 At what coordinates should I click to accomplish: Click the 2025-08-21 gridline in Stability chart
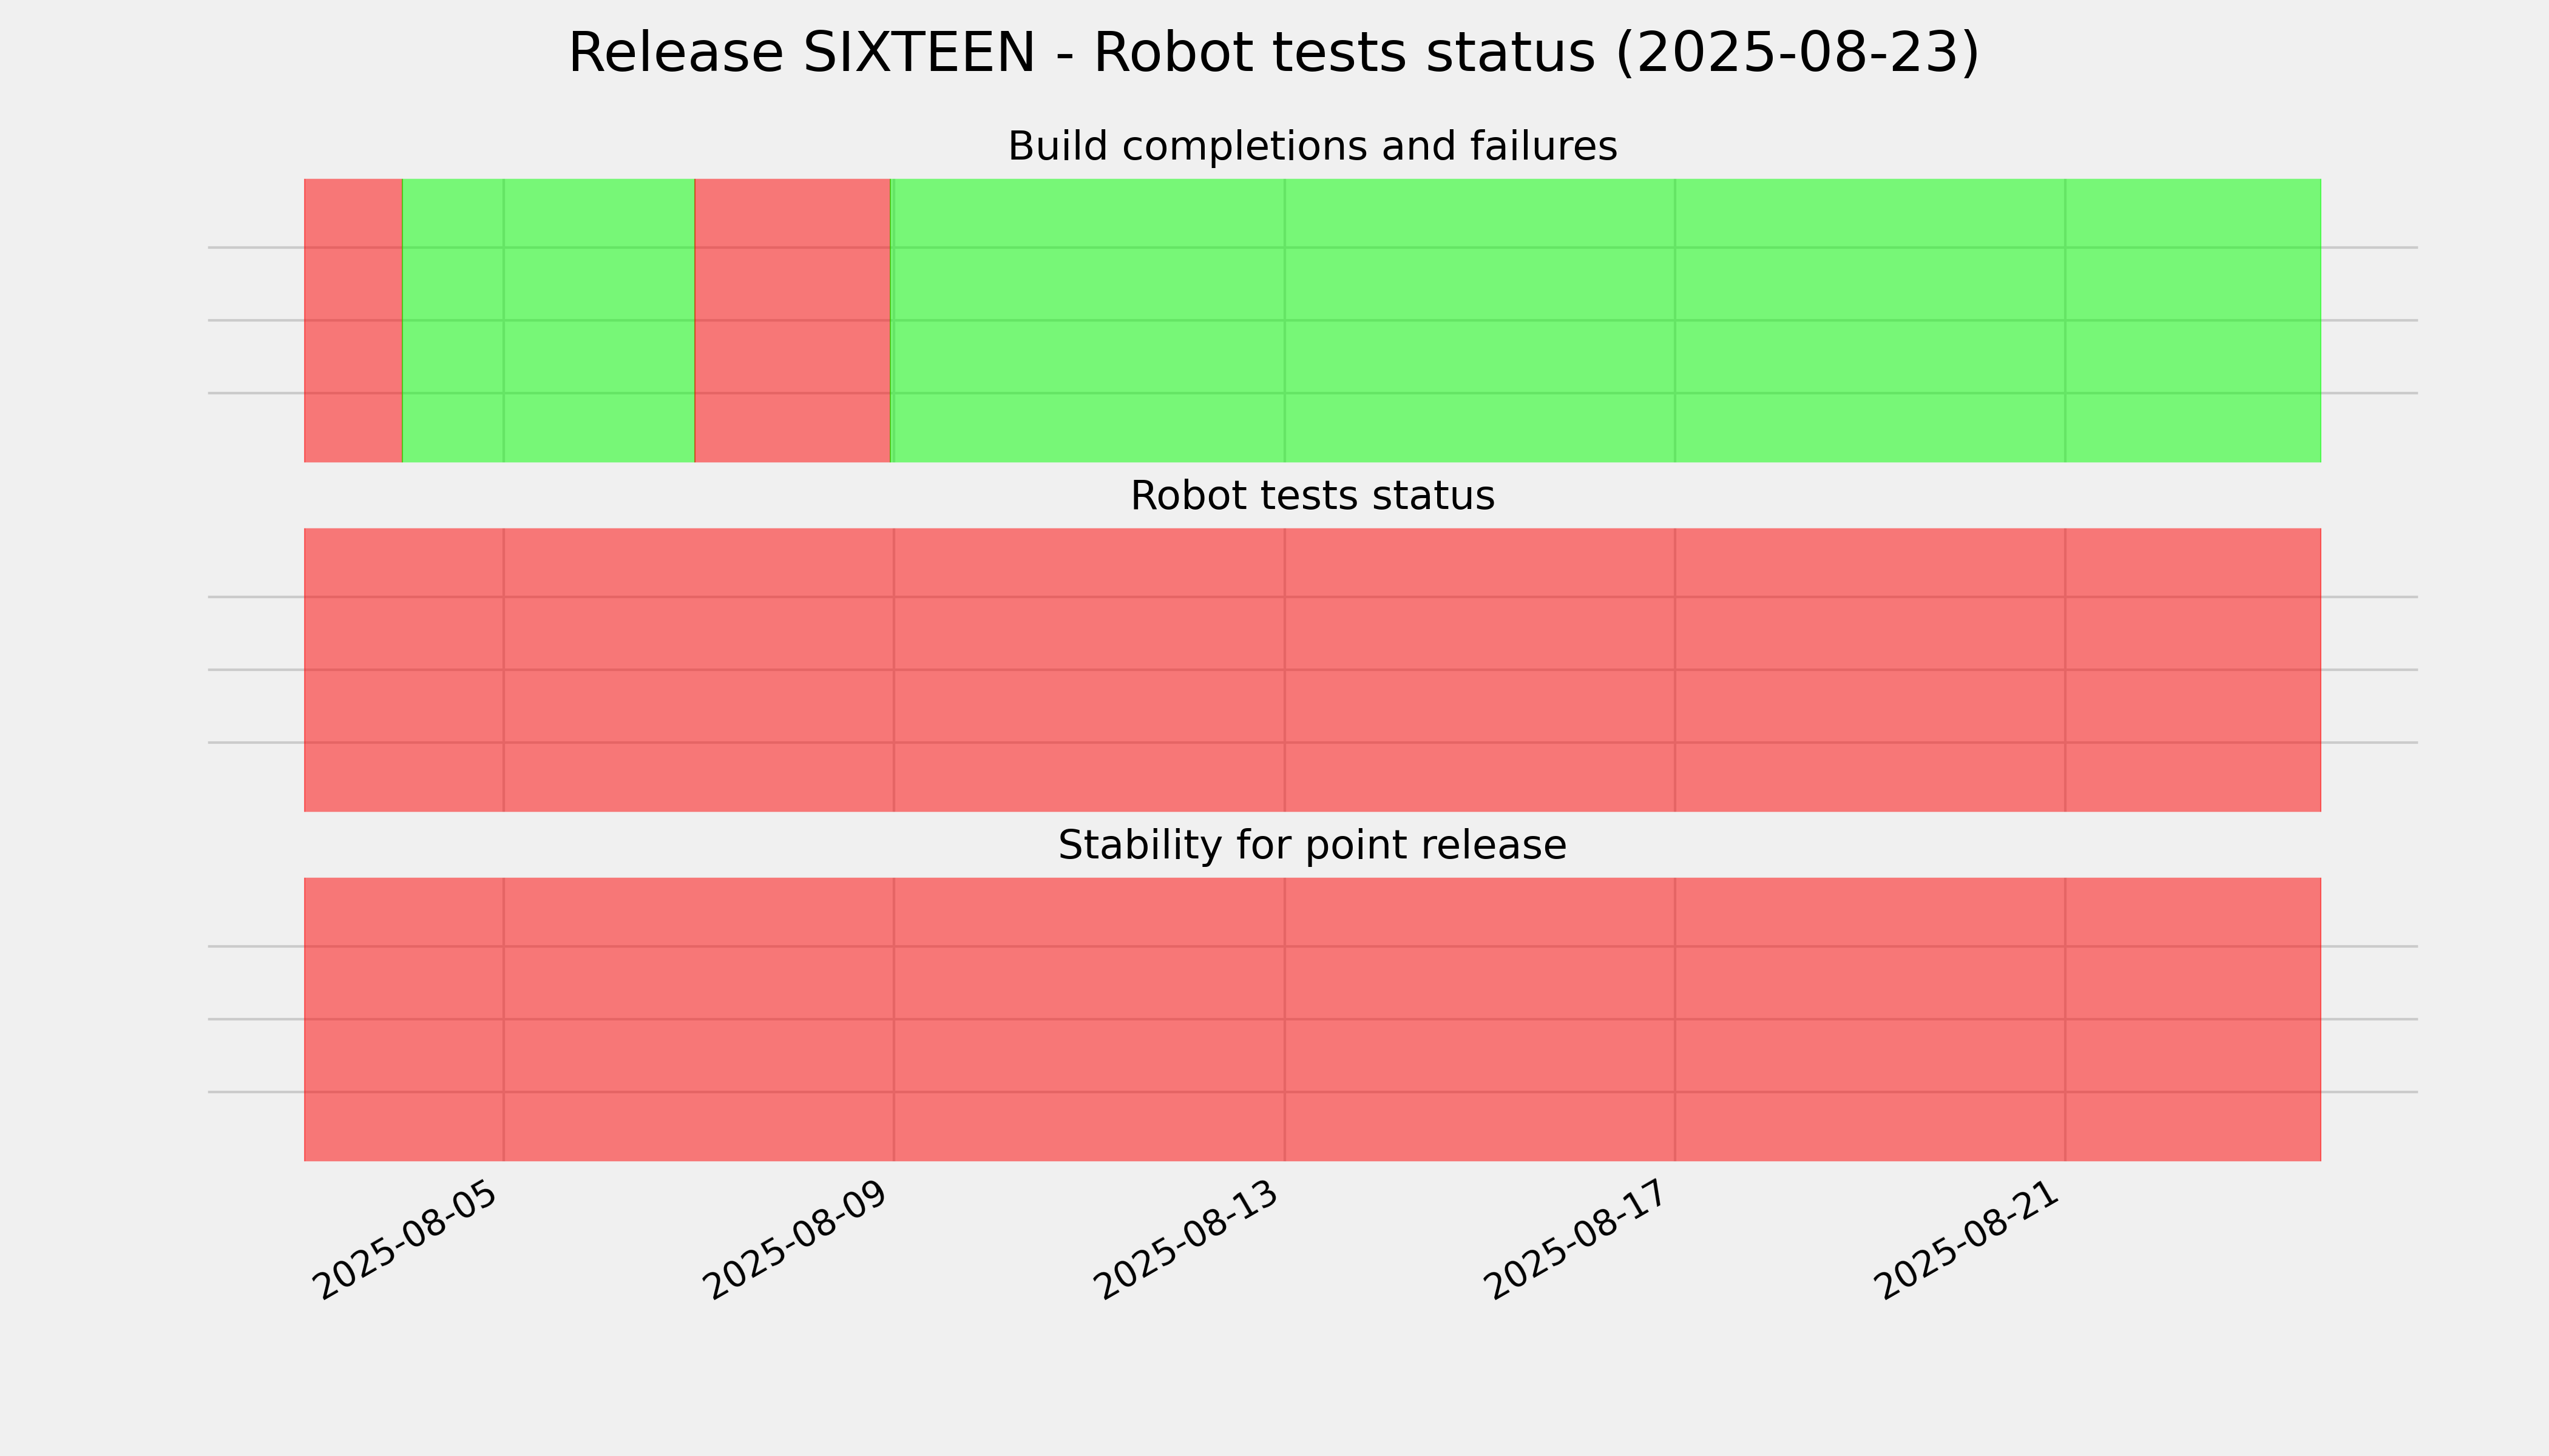(2065, 1019)
